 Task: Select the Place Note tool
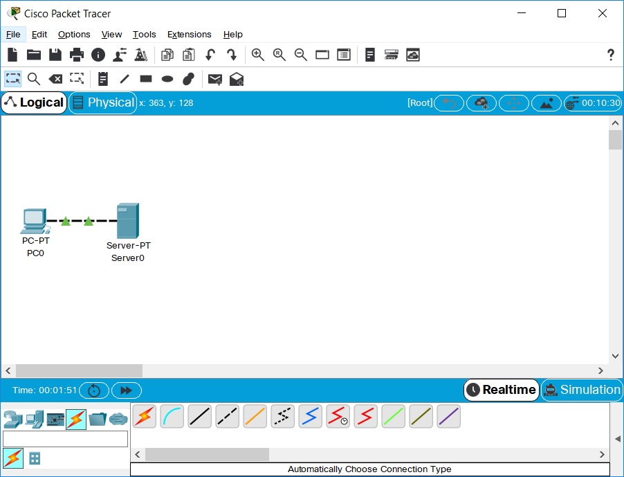pyautogui.click(x=103, y=79)
